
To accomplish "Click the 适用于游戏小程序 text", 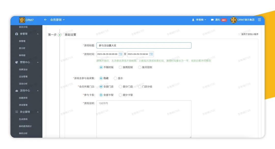I will [250, 34].
